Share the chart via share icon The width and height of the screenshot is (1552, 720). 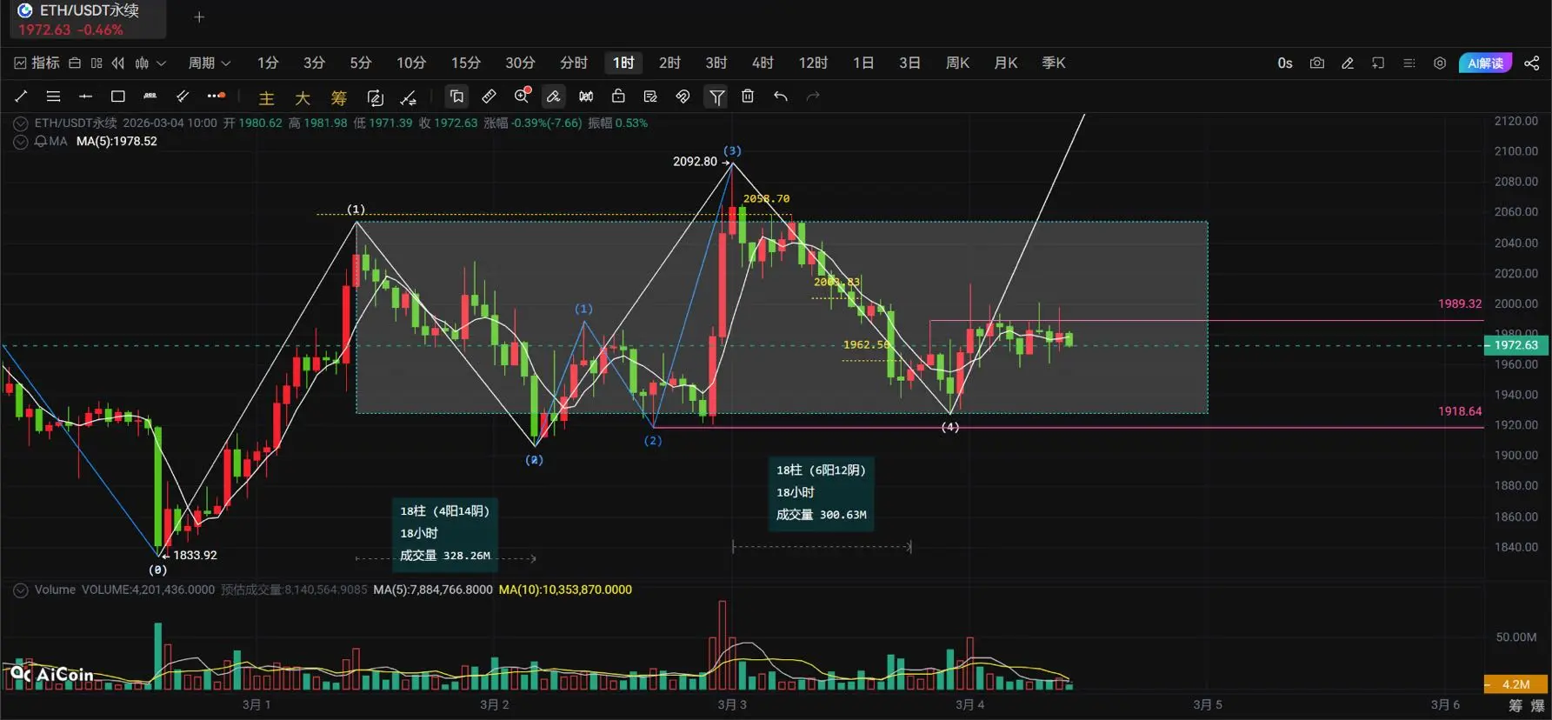click(1532, 63)
